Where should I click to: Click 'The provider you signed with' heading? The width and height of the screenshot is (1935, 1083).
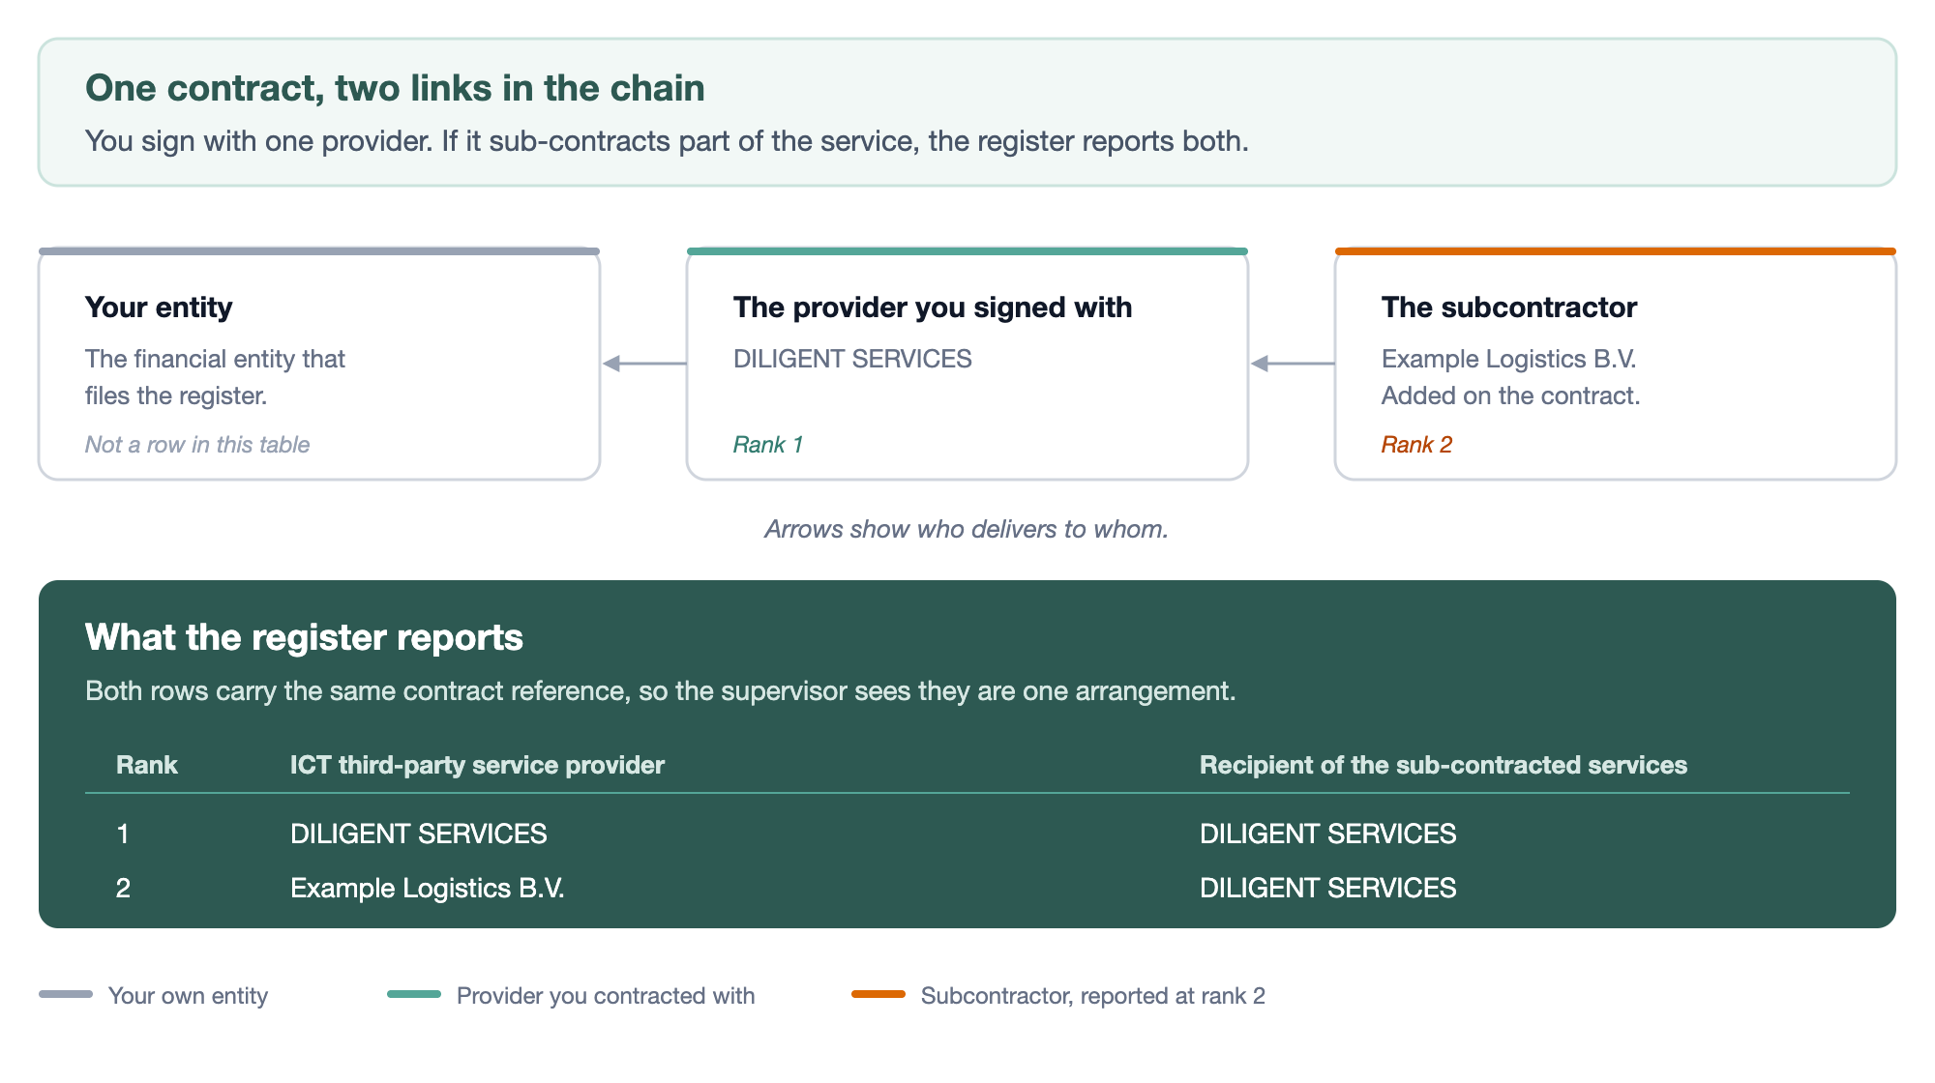pos(933,307)
